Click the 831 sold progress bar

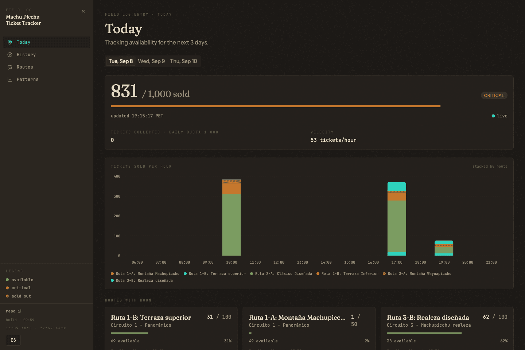pyautogui.click(x=309, y=106)
